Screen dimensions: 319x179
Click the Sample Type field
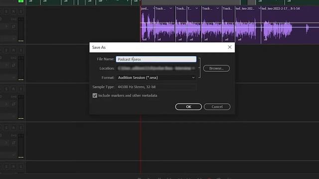click(x=156, y=87)
